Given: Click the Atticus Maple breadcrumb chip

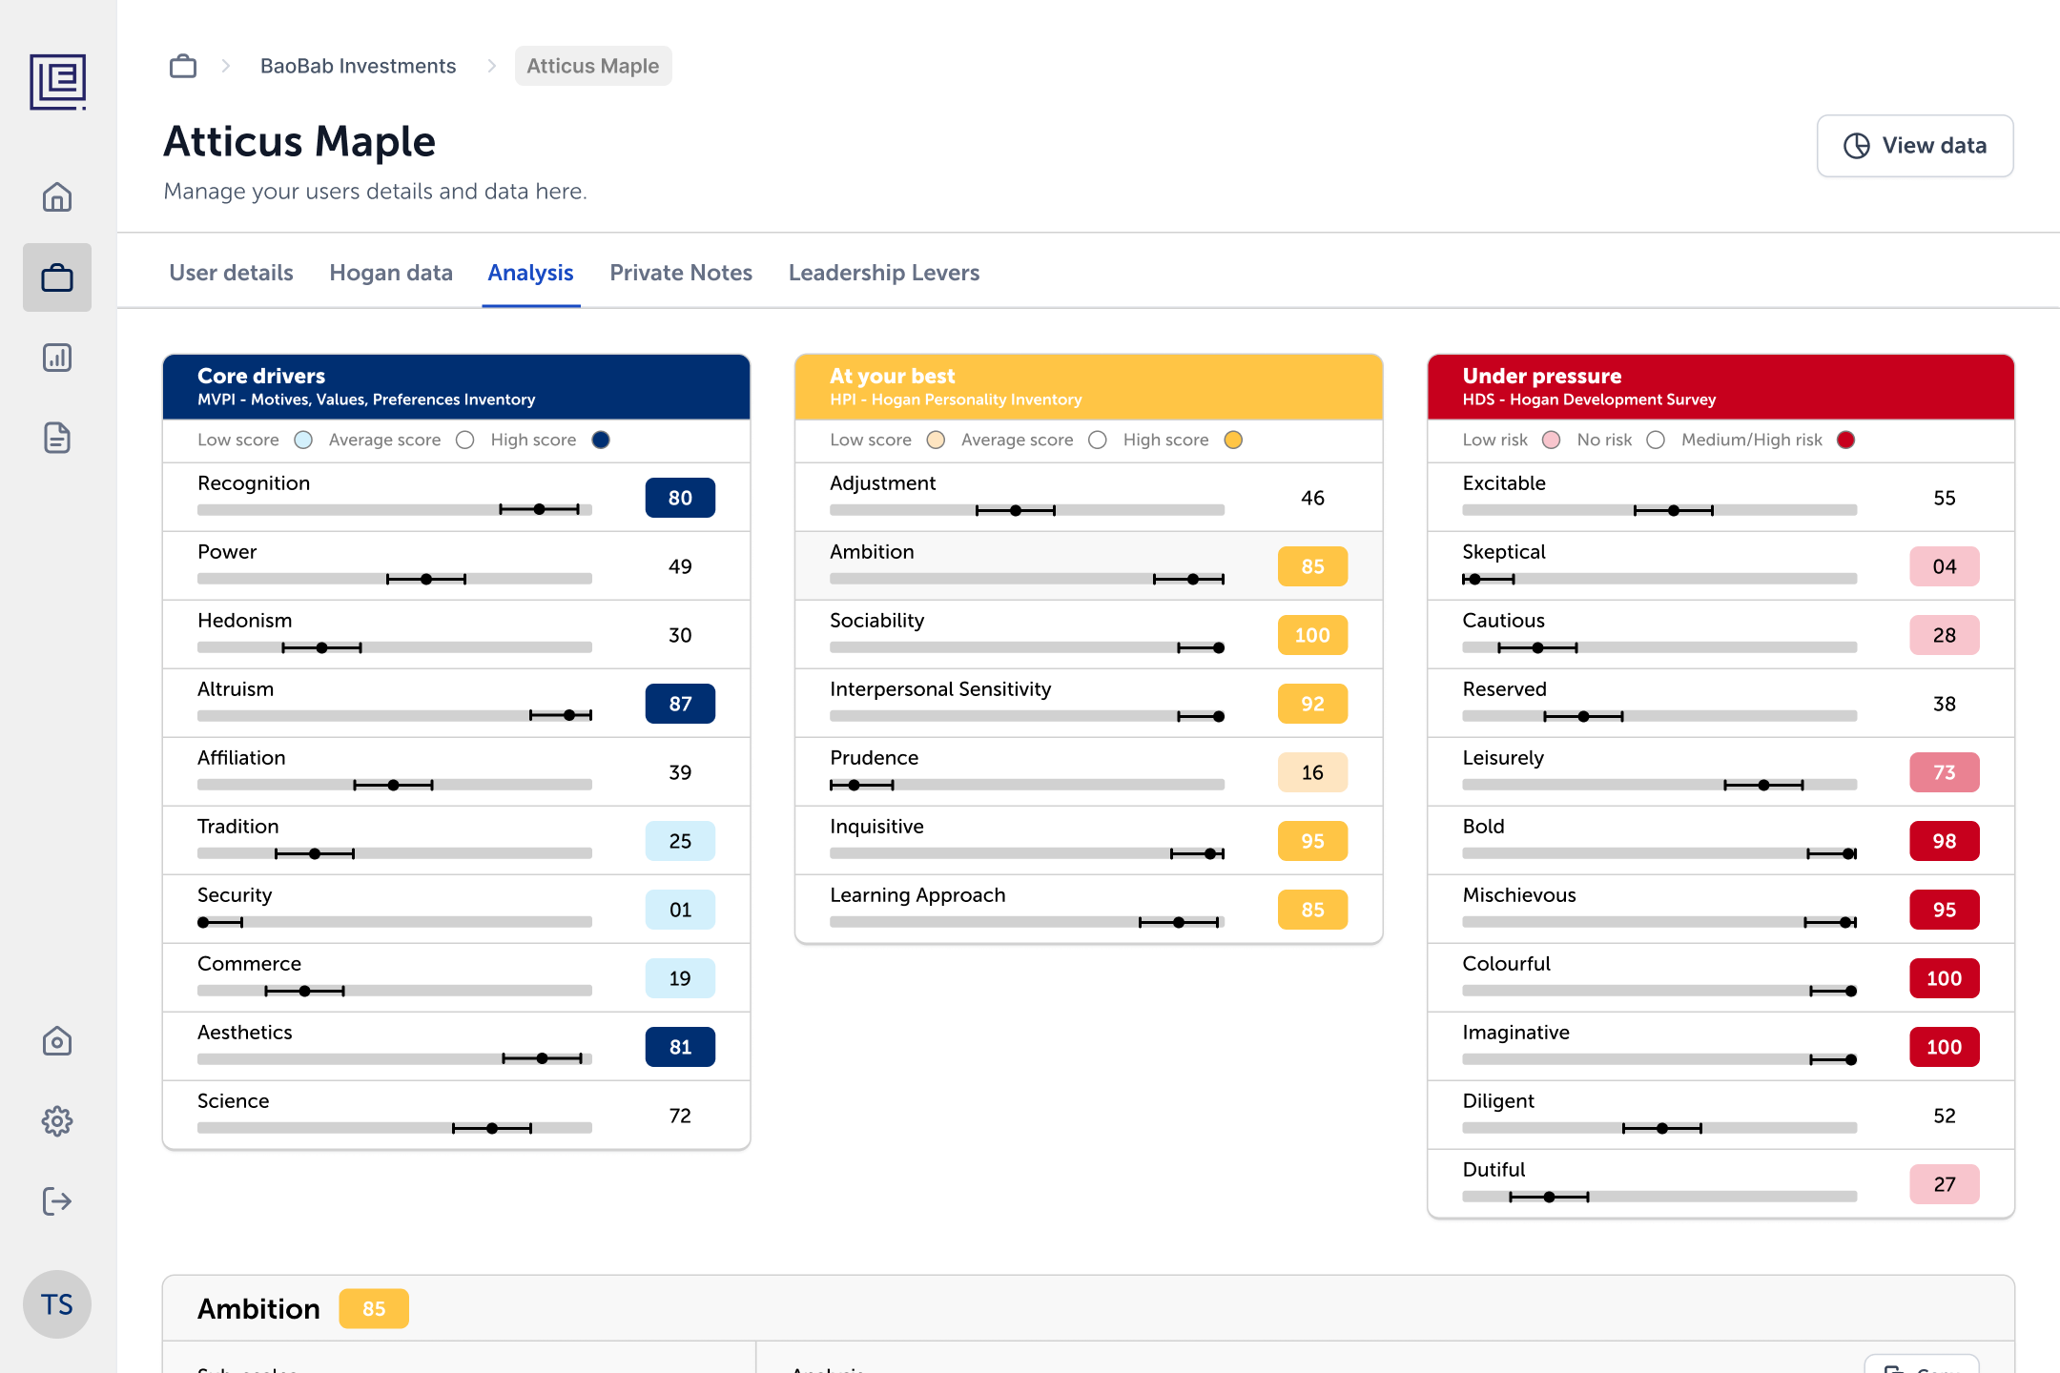Looking at the screenshot, I should [593, 66].
